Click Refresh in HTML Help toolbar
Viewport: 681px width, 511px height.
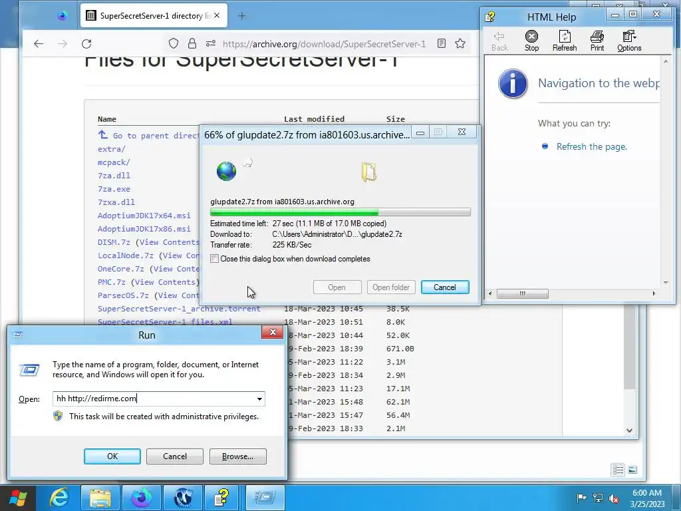pos(565,41)
